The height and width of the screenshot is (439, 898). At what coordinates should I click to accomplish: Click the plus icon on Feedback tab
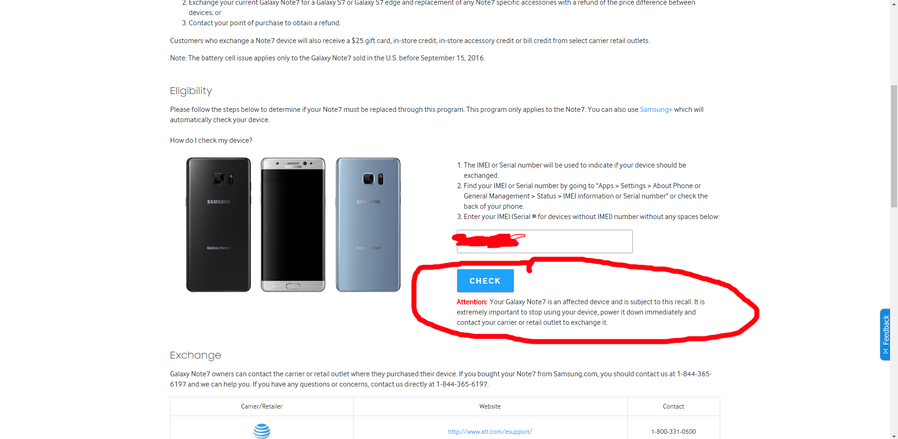885,351
